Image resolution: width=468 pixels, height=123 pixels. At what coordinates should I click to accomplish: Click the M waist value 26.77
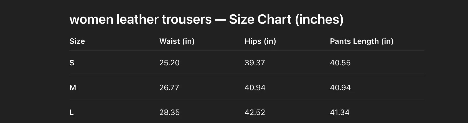[169, 88]
